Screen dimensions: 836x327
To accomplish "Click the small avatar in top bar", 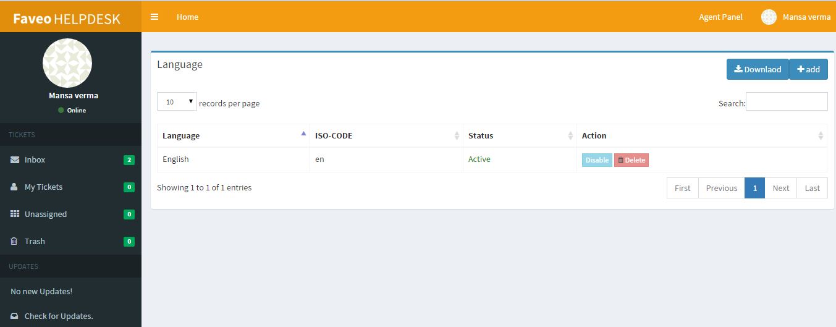I will point(769,17).
